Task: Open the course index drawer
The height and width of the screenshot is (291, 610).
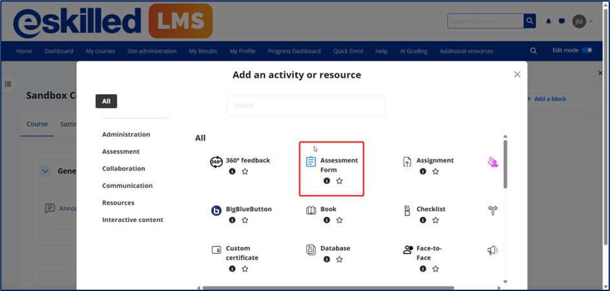Action: click(x=8, y=84)
